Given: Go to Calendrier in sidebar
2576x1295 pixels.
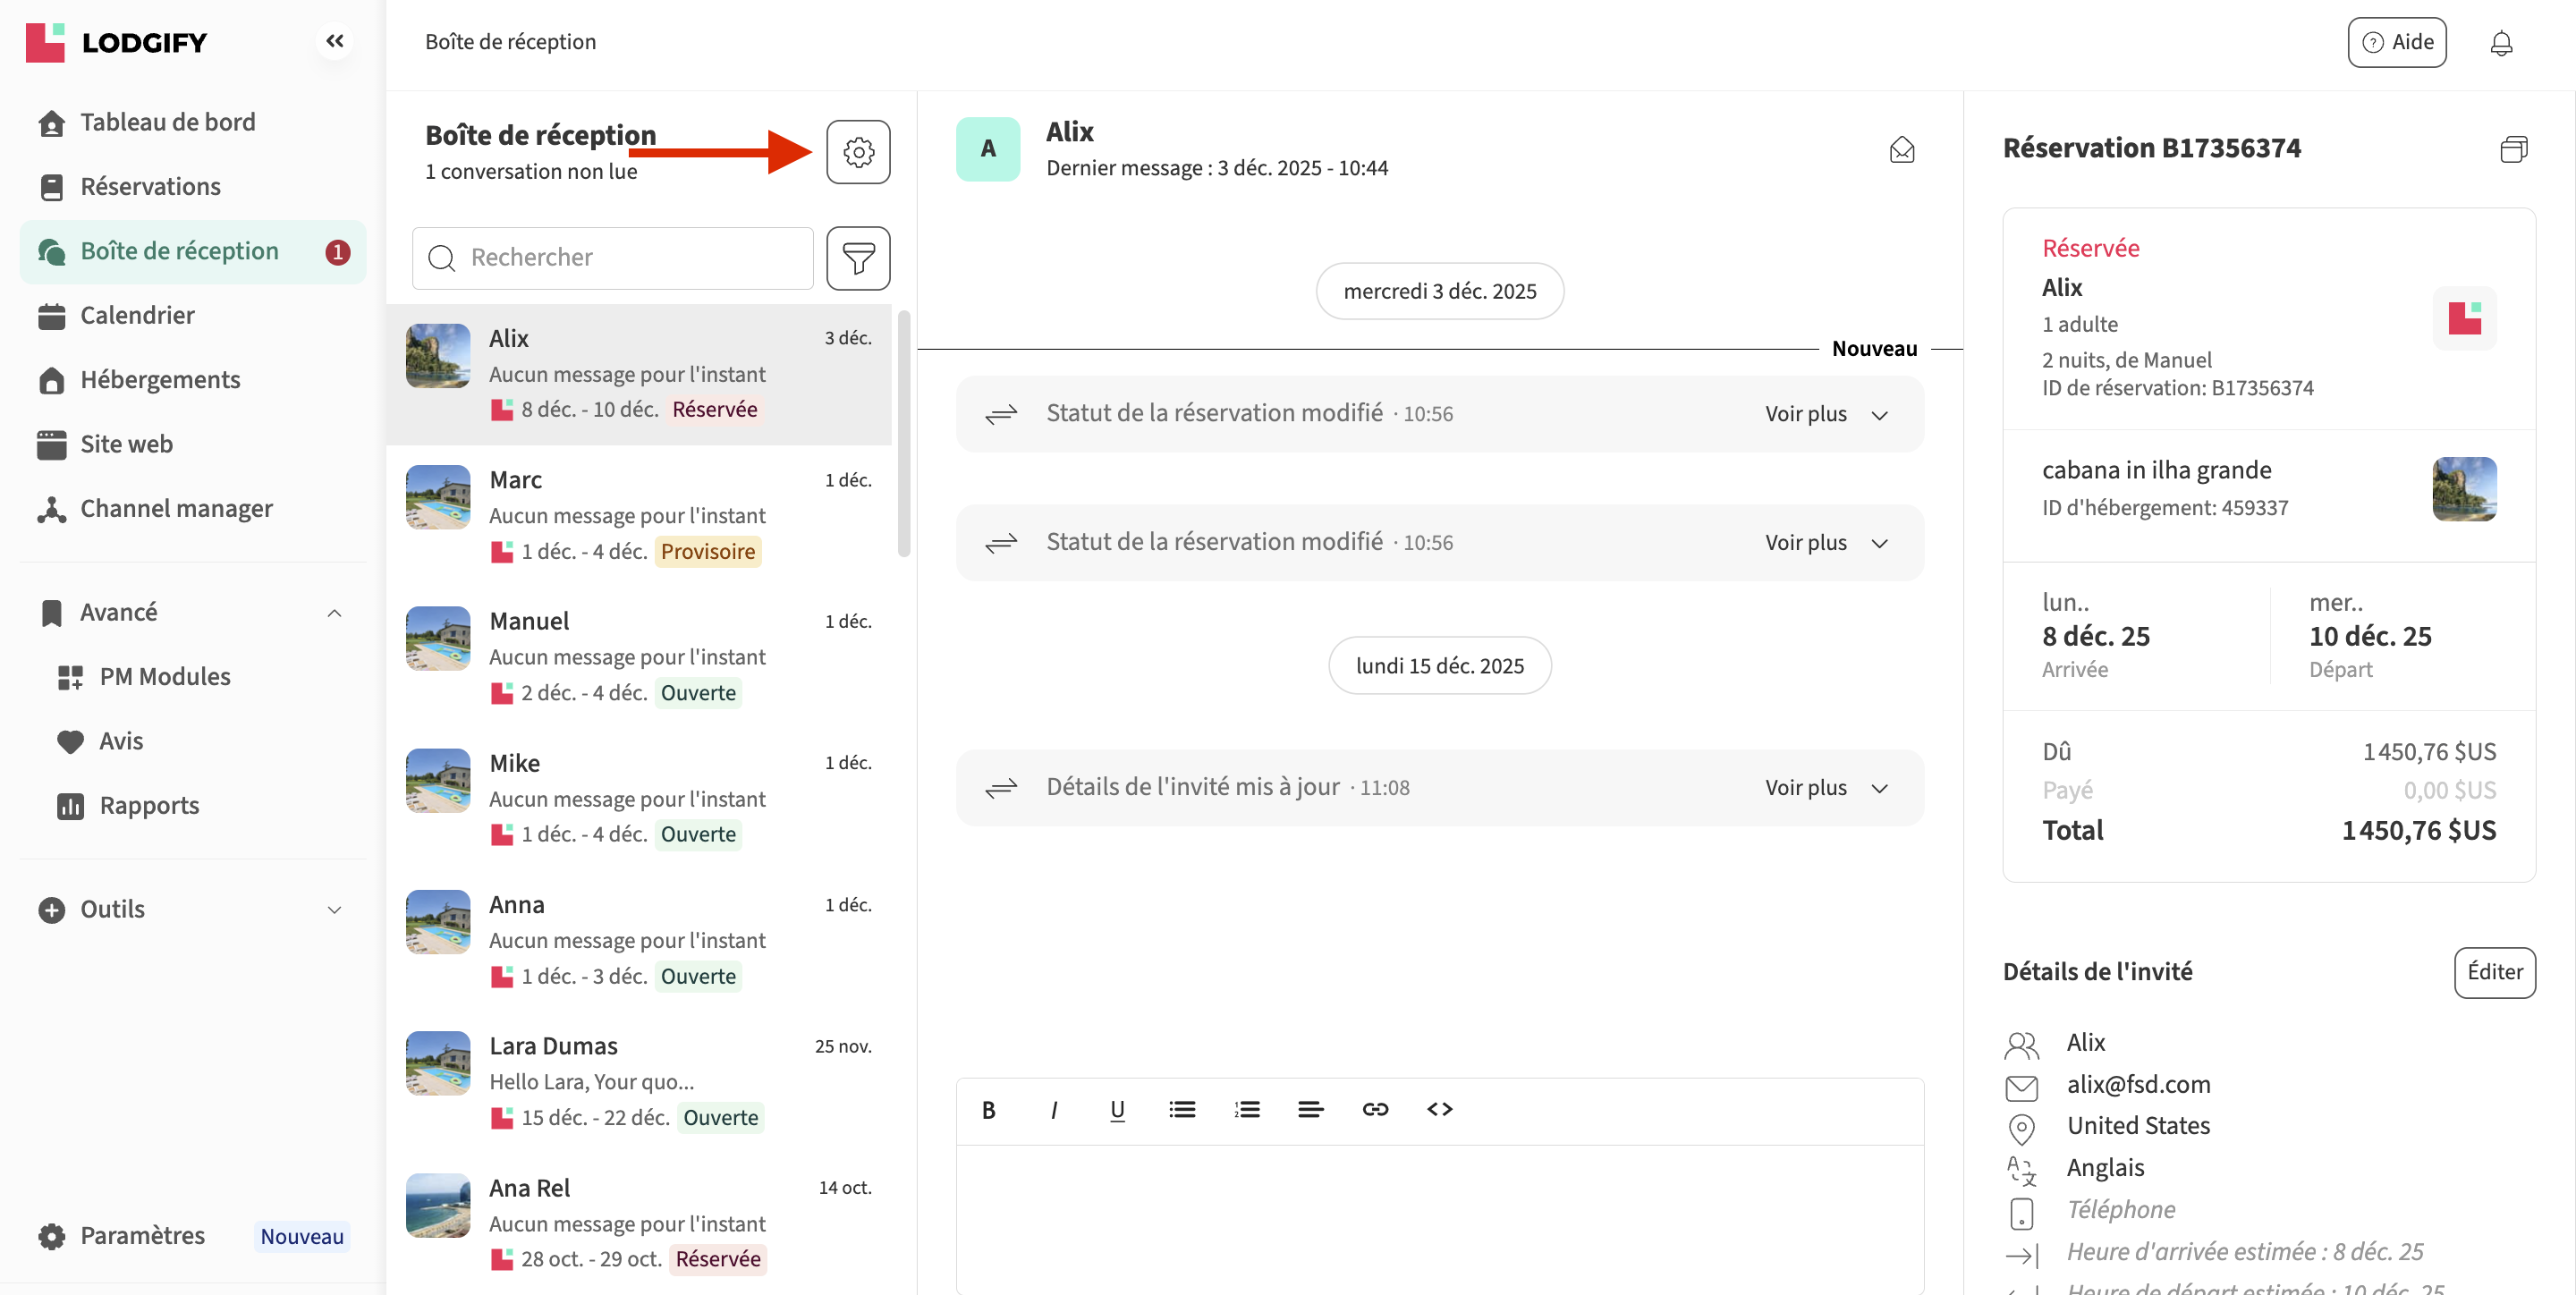Looking at the screenshot, I should [137, 315].
